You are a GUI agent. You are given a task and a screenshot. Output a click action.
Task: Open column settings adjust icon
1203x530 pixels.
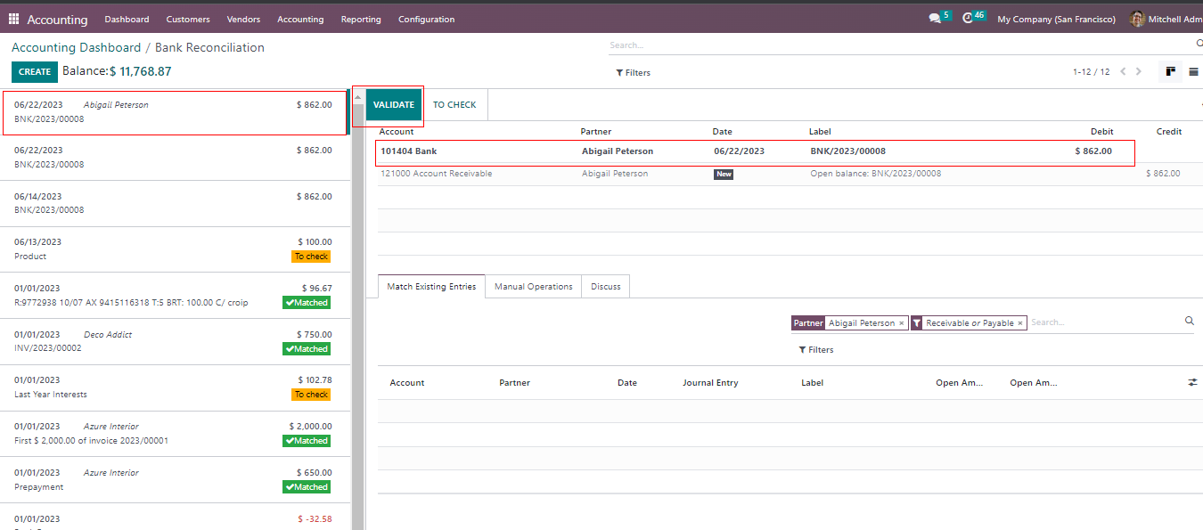1192,382
